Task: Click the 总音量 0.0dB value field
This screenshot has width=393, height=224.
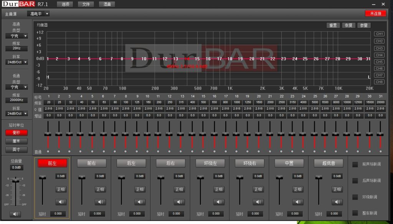Action: (17, 167)
